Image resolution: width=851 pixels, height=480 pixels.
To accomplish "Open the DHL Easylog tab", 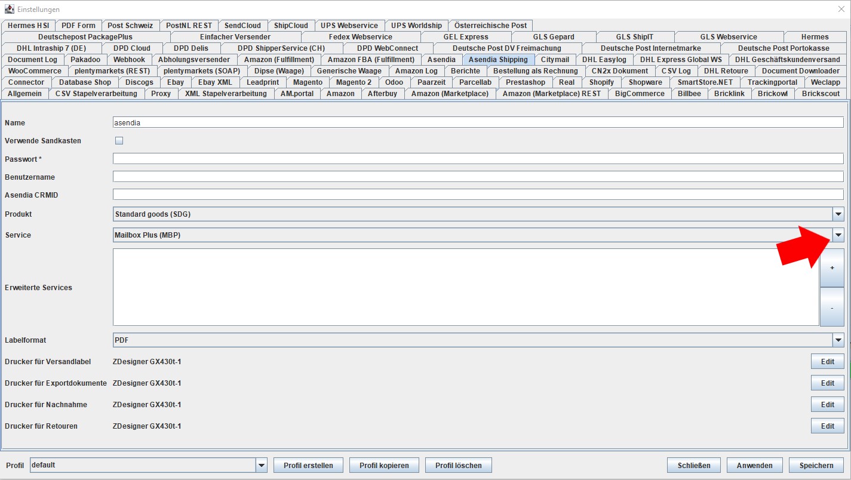I will click(604, 60).
